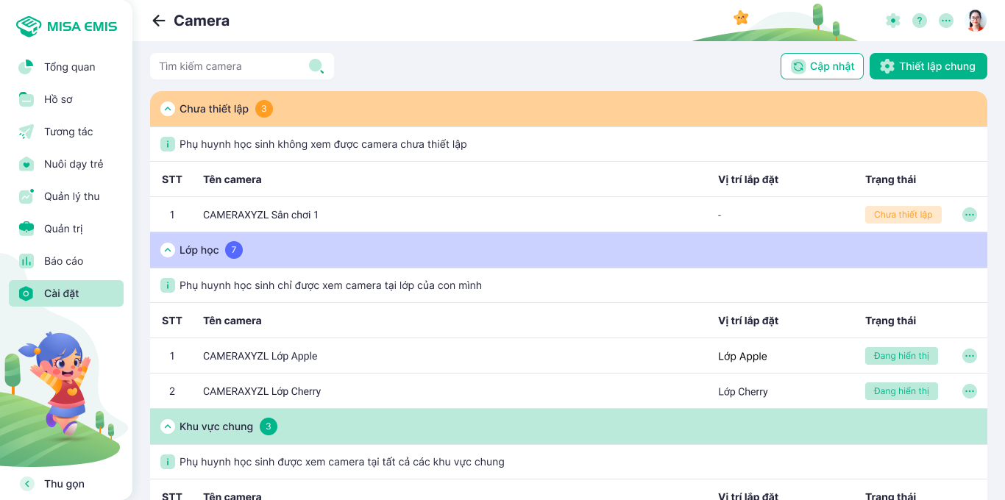1005x500 pixels.
Task: Open the help question mark icon
Action: 920,21
